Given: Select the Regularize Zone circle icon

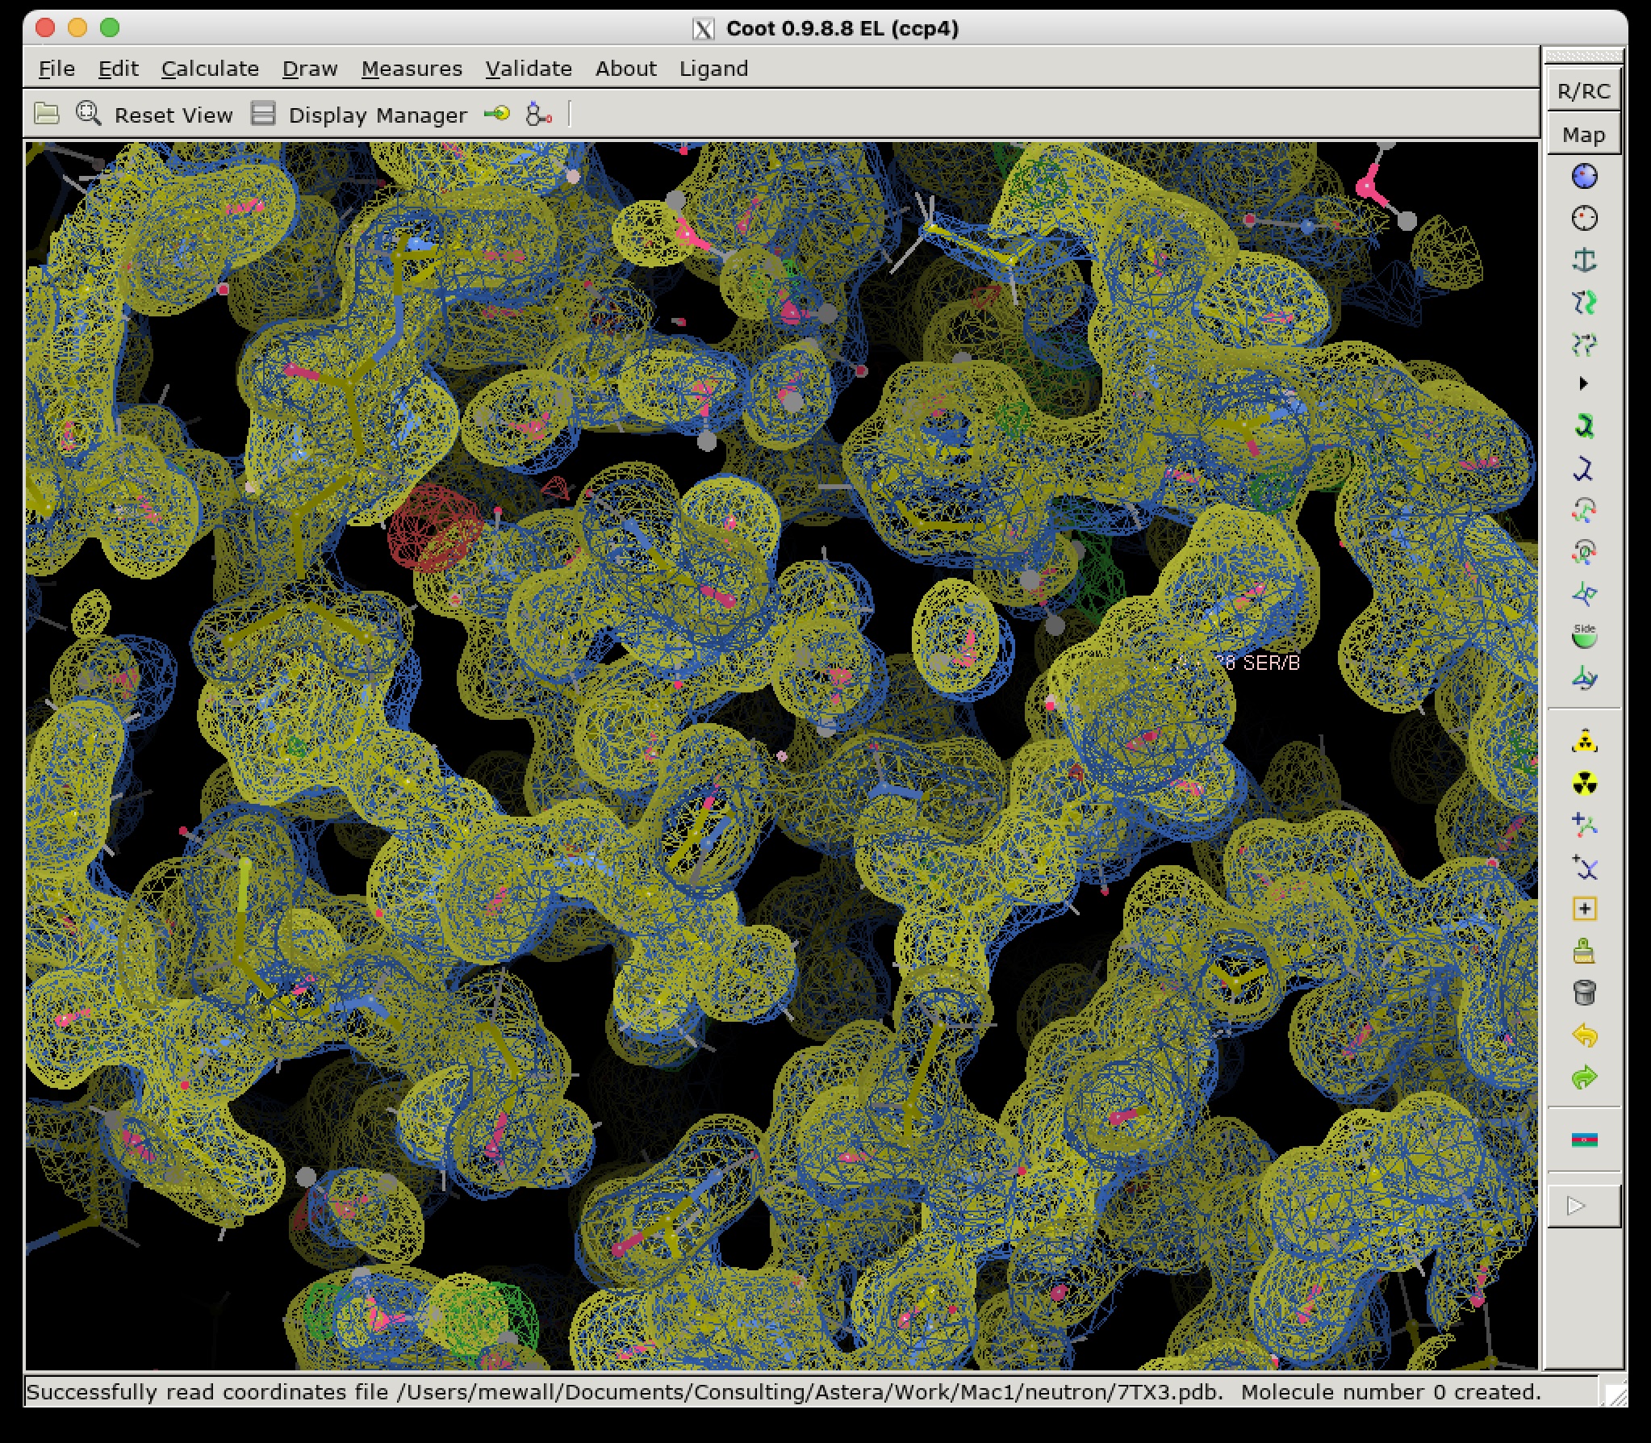Looking at the screenshot, I should [x=1584, y=218].
